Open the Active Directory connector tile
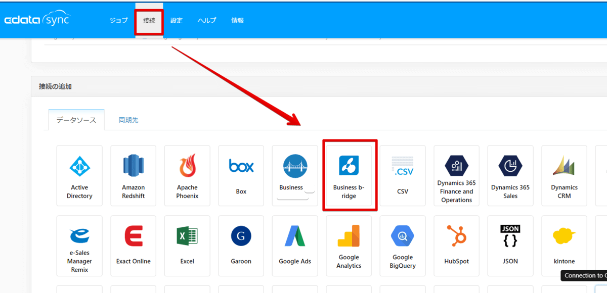Viewport: 607px width, 293px height. tap(79, 176)
